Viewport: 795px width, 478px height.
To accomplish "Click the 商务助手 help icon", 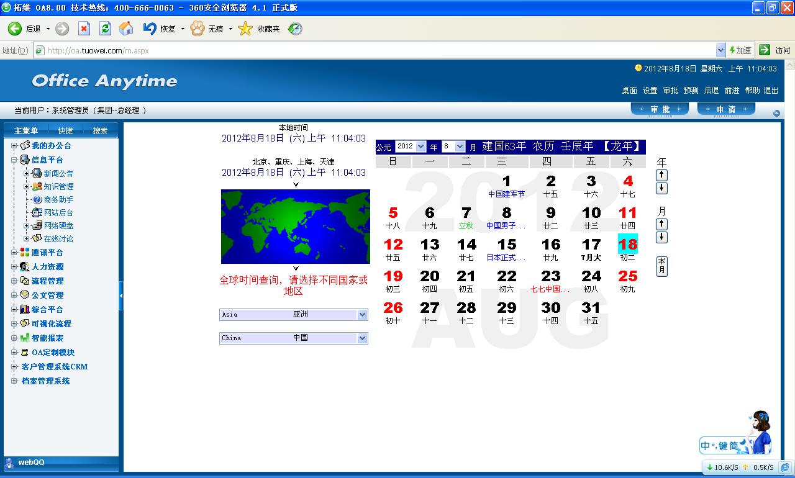I will coord(37,200).
